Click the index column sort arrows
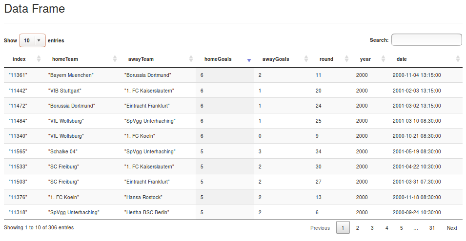 39,59
